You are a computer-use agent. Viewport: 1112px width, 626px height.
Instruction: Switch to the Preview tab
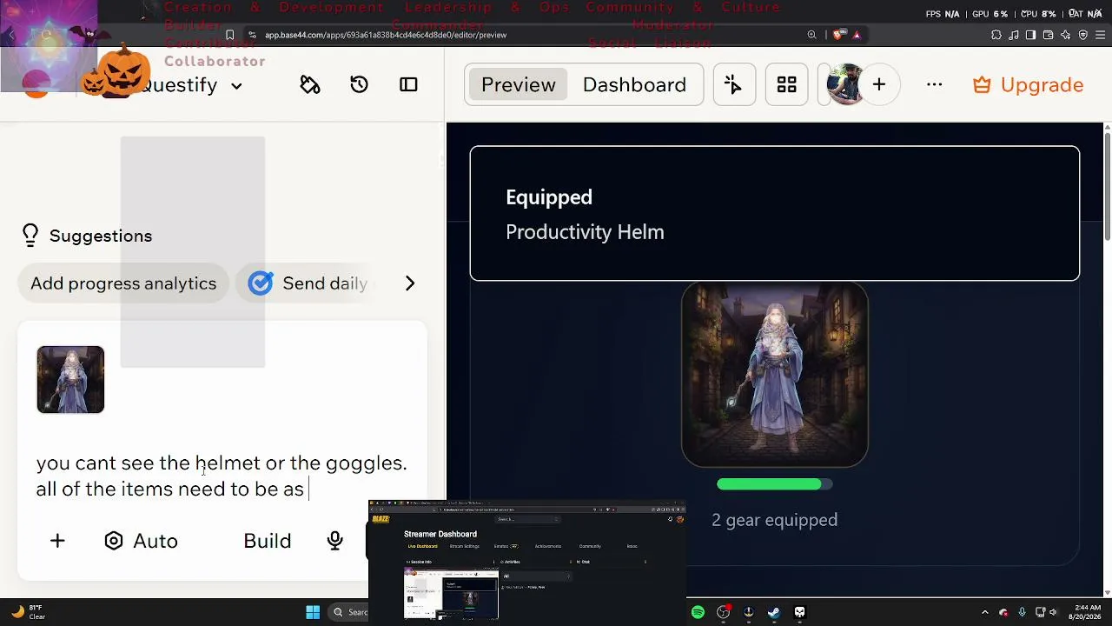coord(518,85)
